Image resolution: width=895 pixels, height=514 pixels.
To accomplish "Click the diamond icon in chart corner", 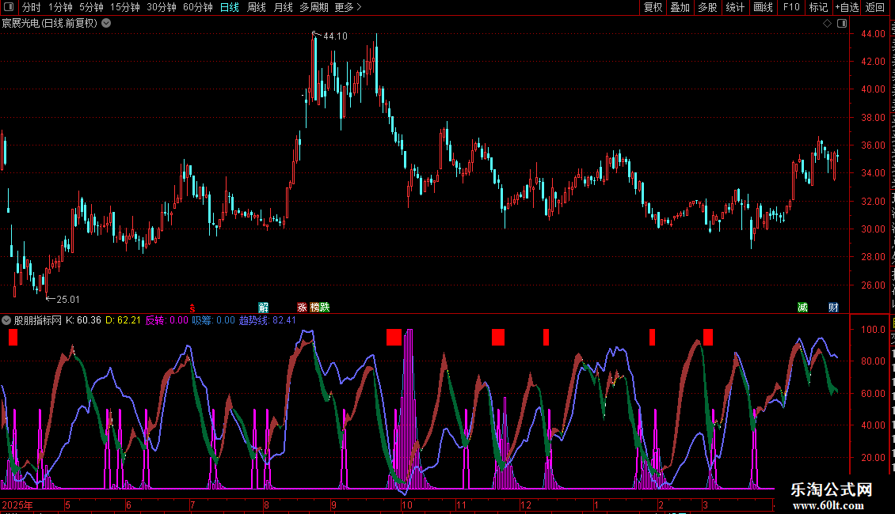I will click(x=827, y=24).
